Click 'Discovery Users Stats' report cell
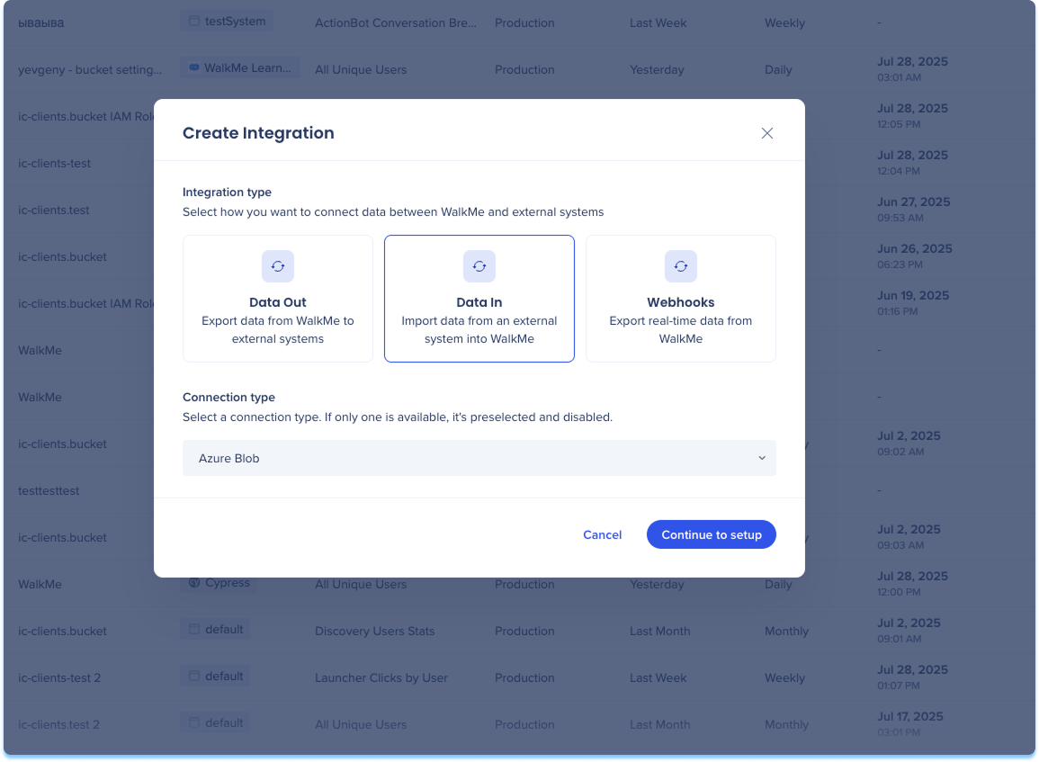This screenshot has width=1039, height=762. click(x=374, y=631)
